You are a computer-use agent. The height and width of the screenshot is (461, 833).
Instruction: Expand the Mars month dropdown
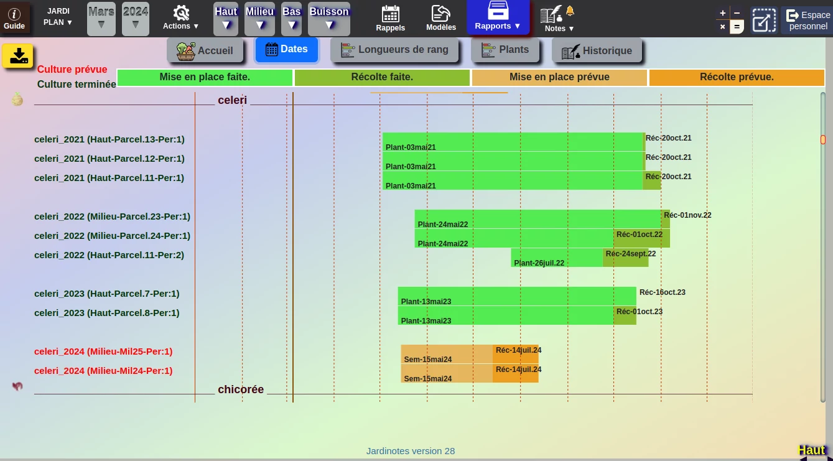(101, 19)
